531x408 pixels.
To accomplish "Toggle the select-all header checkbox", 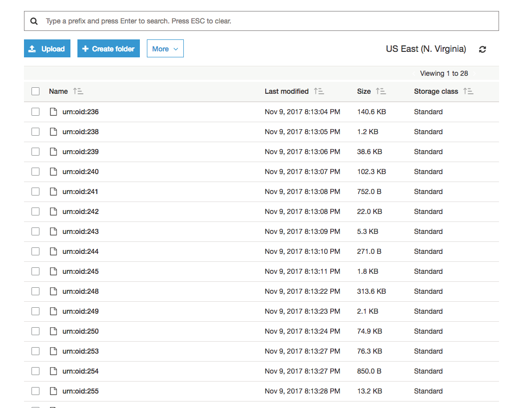I will pyautogui.click(x=35, y=91).
